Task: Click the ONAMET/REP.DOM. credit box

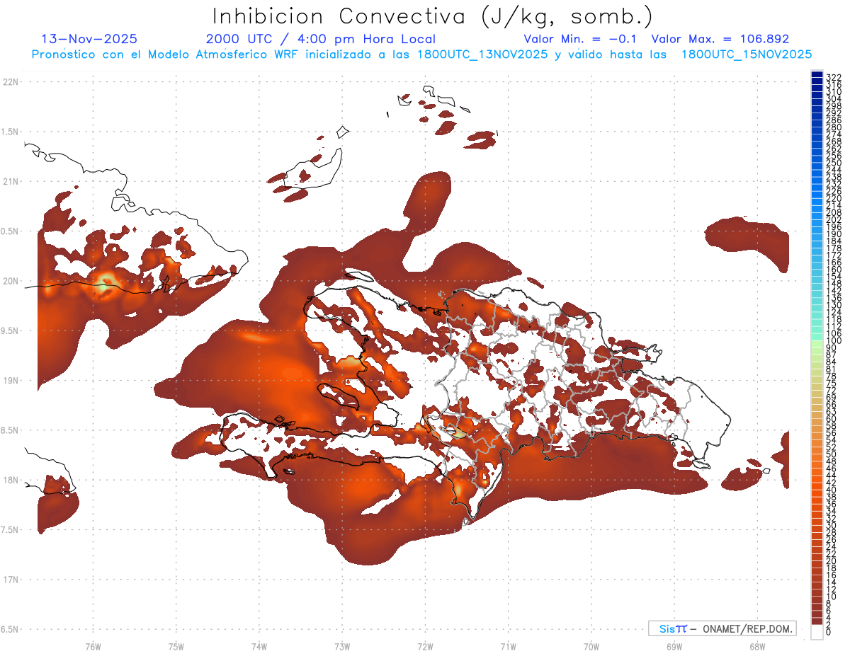Action: tap(722, 628)
